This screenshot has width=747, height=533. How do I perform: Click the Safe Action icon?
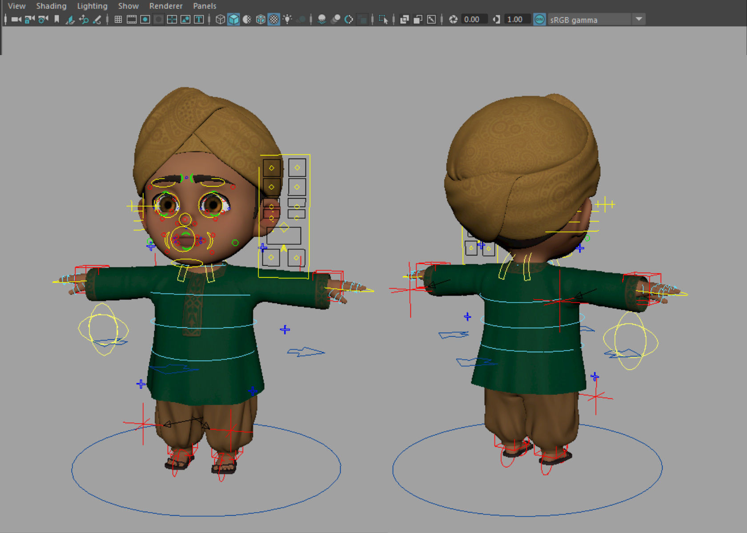185,19
